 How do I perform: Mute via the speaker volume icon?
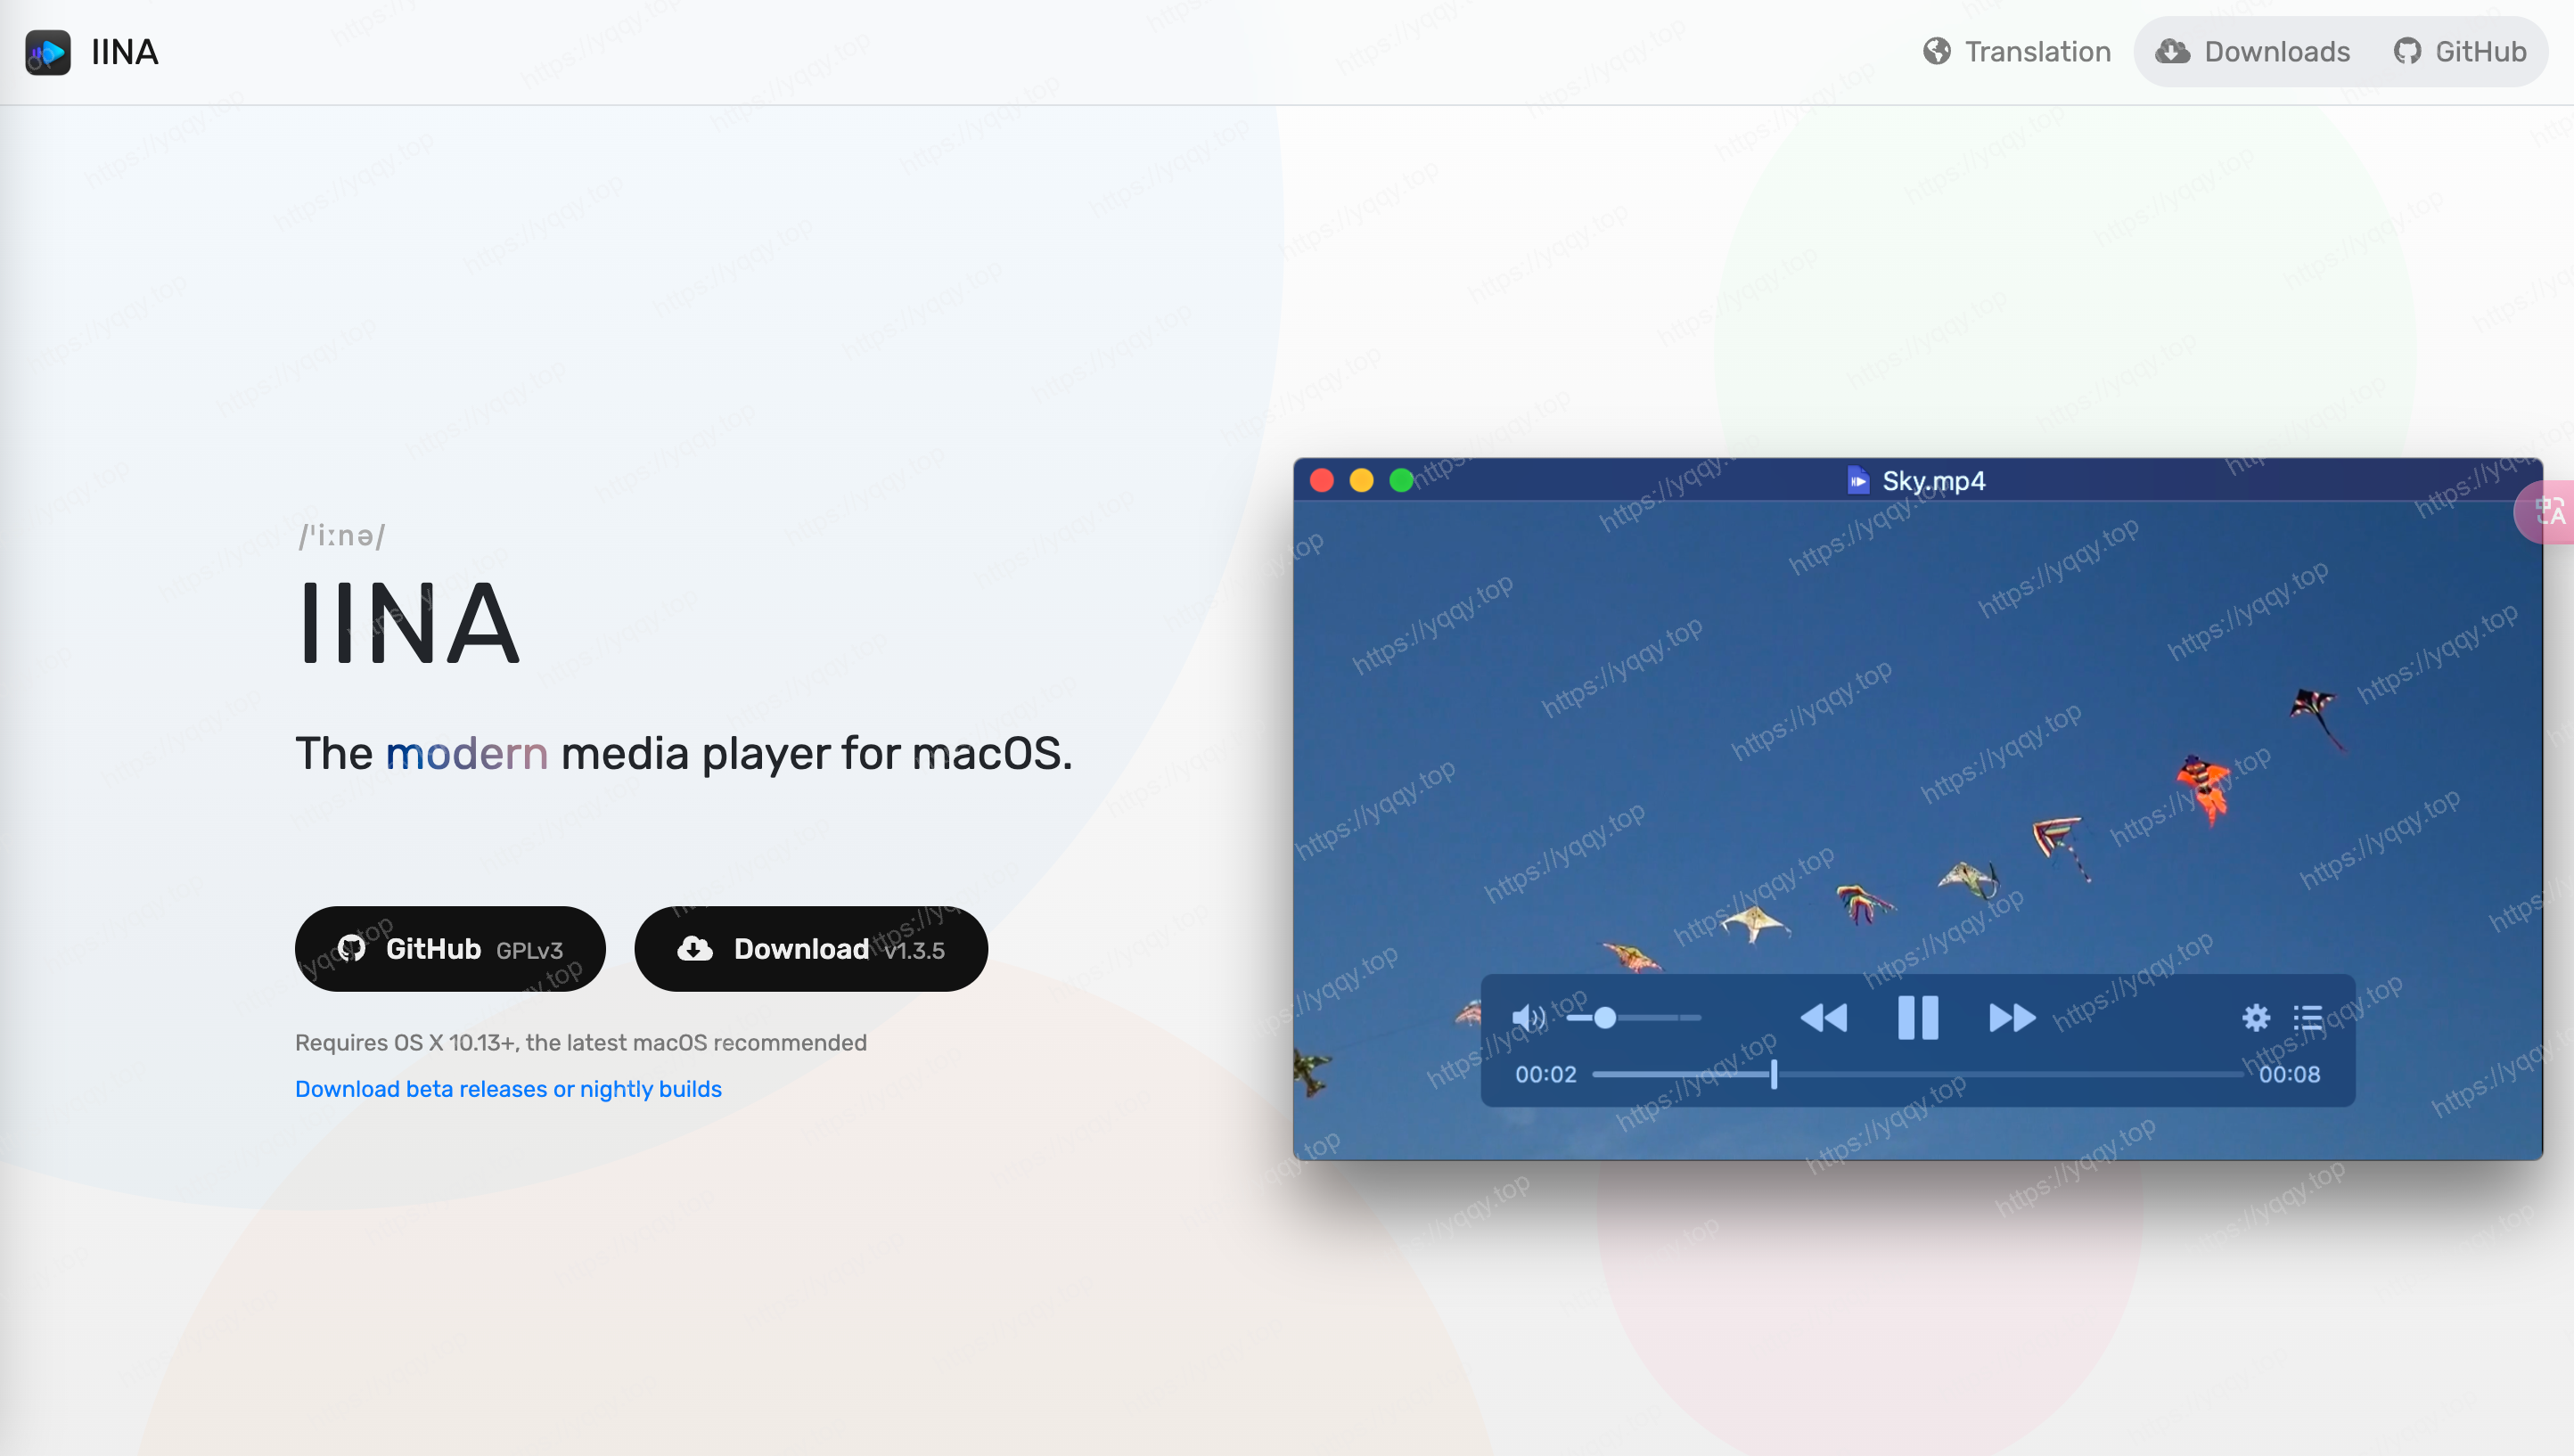pyautogui.click(x=1528, y=1018)
